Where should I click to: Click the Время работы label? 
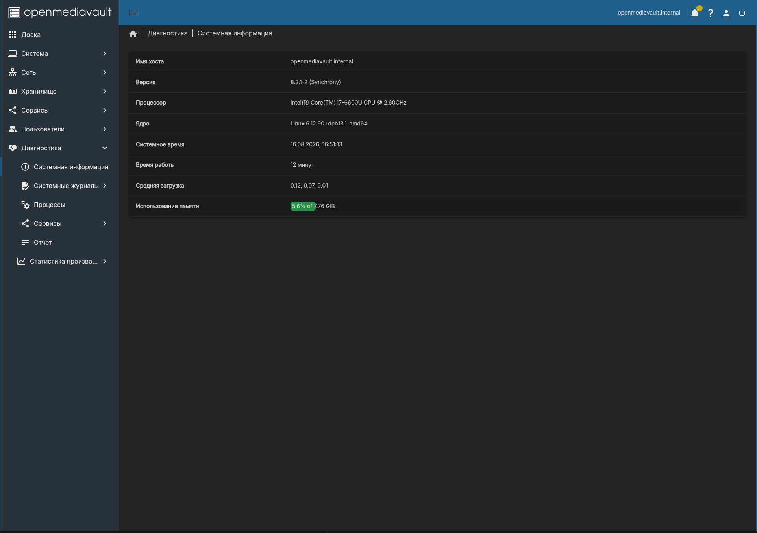155,165
